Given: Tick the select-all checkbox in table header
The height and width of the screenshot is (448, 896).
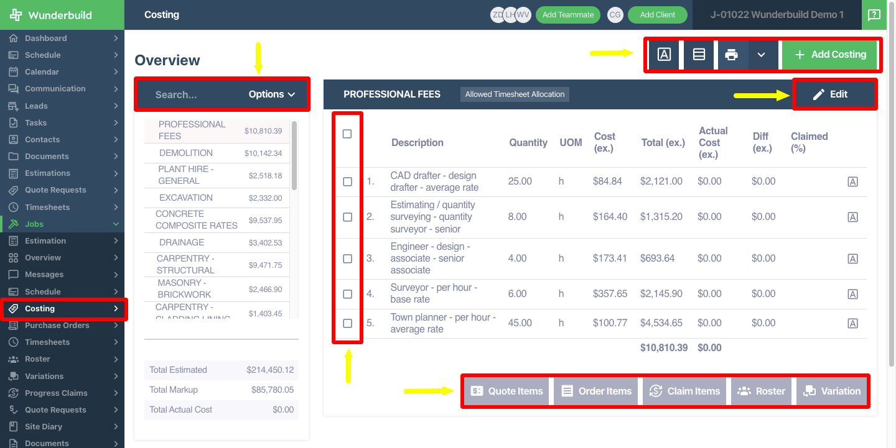Looking at the screenshot, I should pyautogui.click(x=347, y=134).
